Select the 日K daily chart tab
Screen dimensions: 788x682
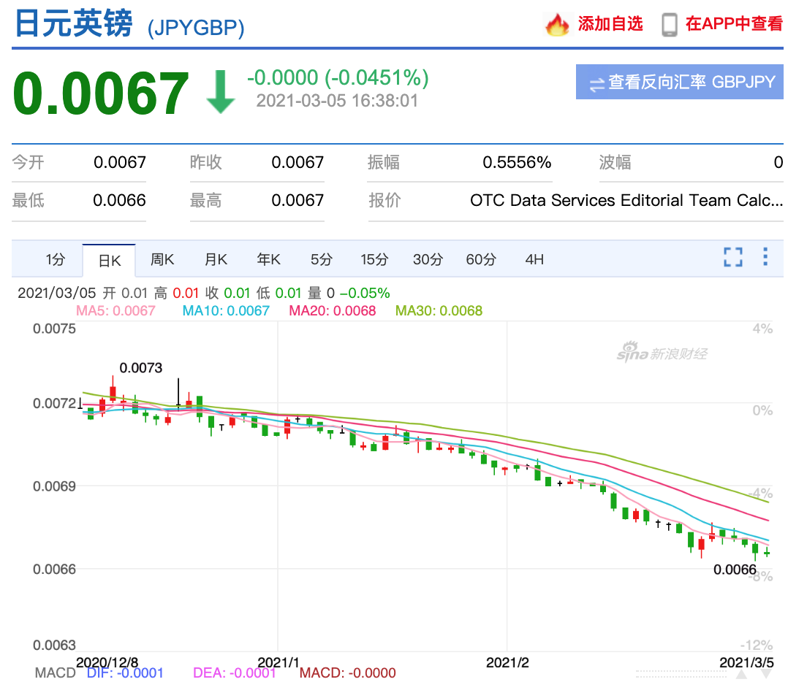[109, 260]
